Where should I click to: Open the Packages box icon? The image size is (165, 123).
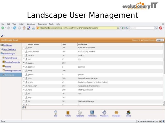coord(116,113)
